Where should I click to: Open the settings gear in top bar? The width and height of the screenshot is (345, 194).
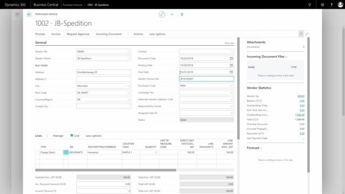(x=322, y=5)
